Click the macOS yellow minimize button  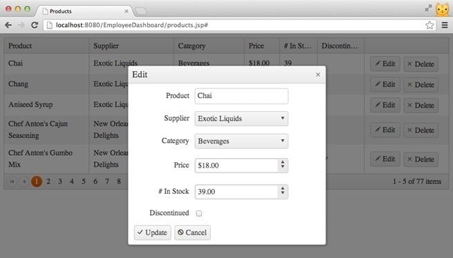[x=17, y=9]
